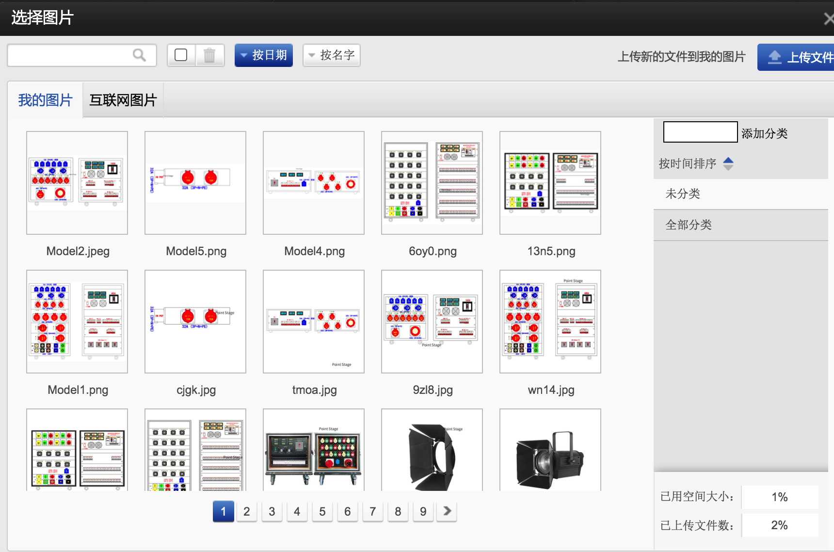Go to page 5 of images
The width and height of the screenshot is (834, 552).
[322, 511]
